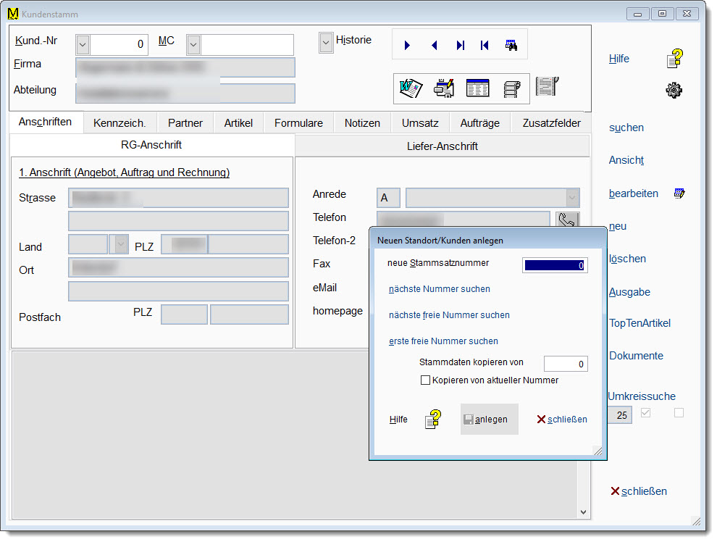Click 'nächste freie Nummer suchen' link
Image resolution: width=717 pixels, height=542 pixels.
coord(449,315)
